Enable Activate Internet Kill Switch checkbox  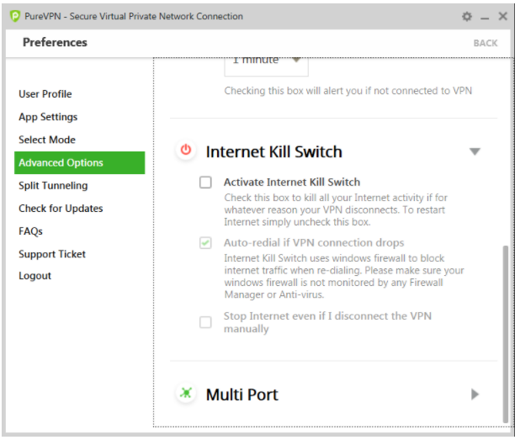point(205,182)
